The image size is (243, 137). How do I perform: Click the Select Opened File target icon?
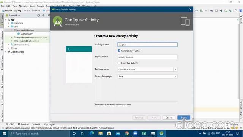[x=39, y=15]
